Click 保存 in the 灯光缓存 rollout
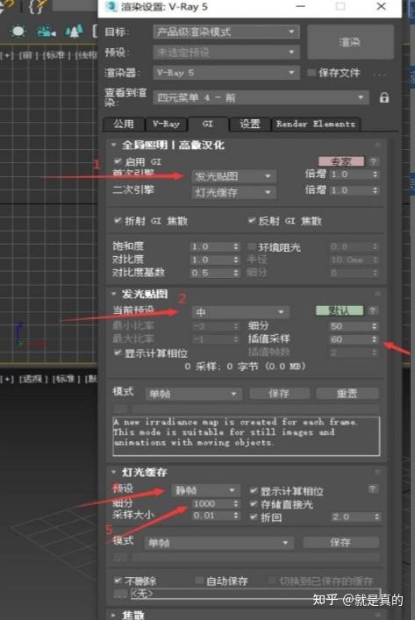The width and height of the screenshot is (415, 620). [340, 542]
